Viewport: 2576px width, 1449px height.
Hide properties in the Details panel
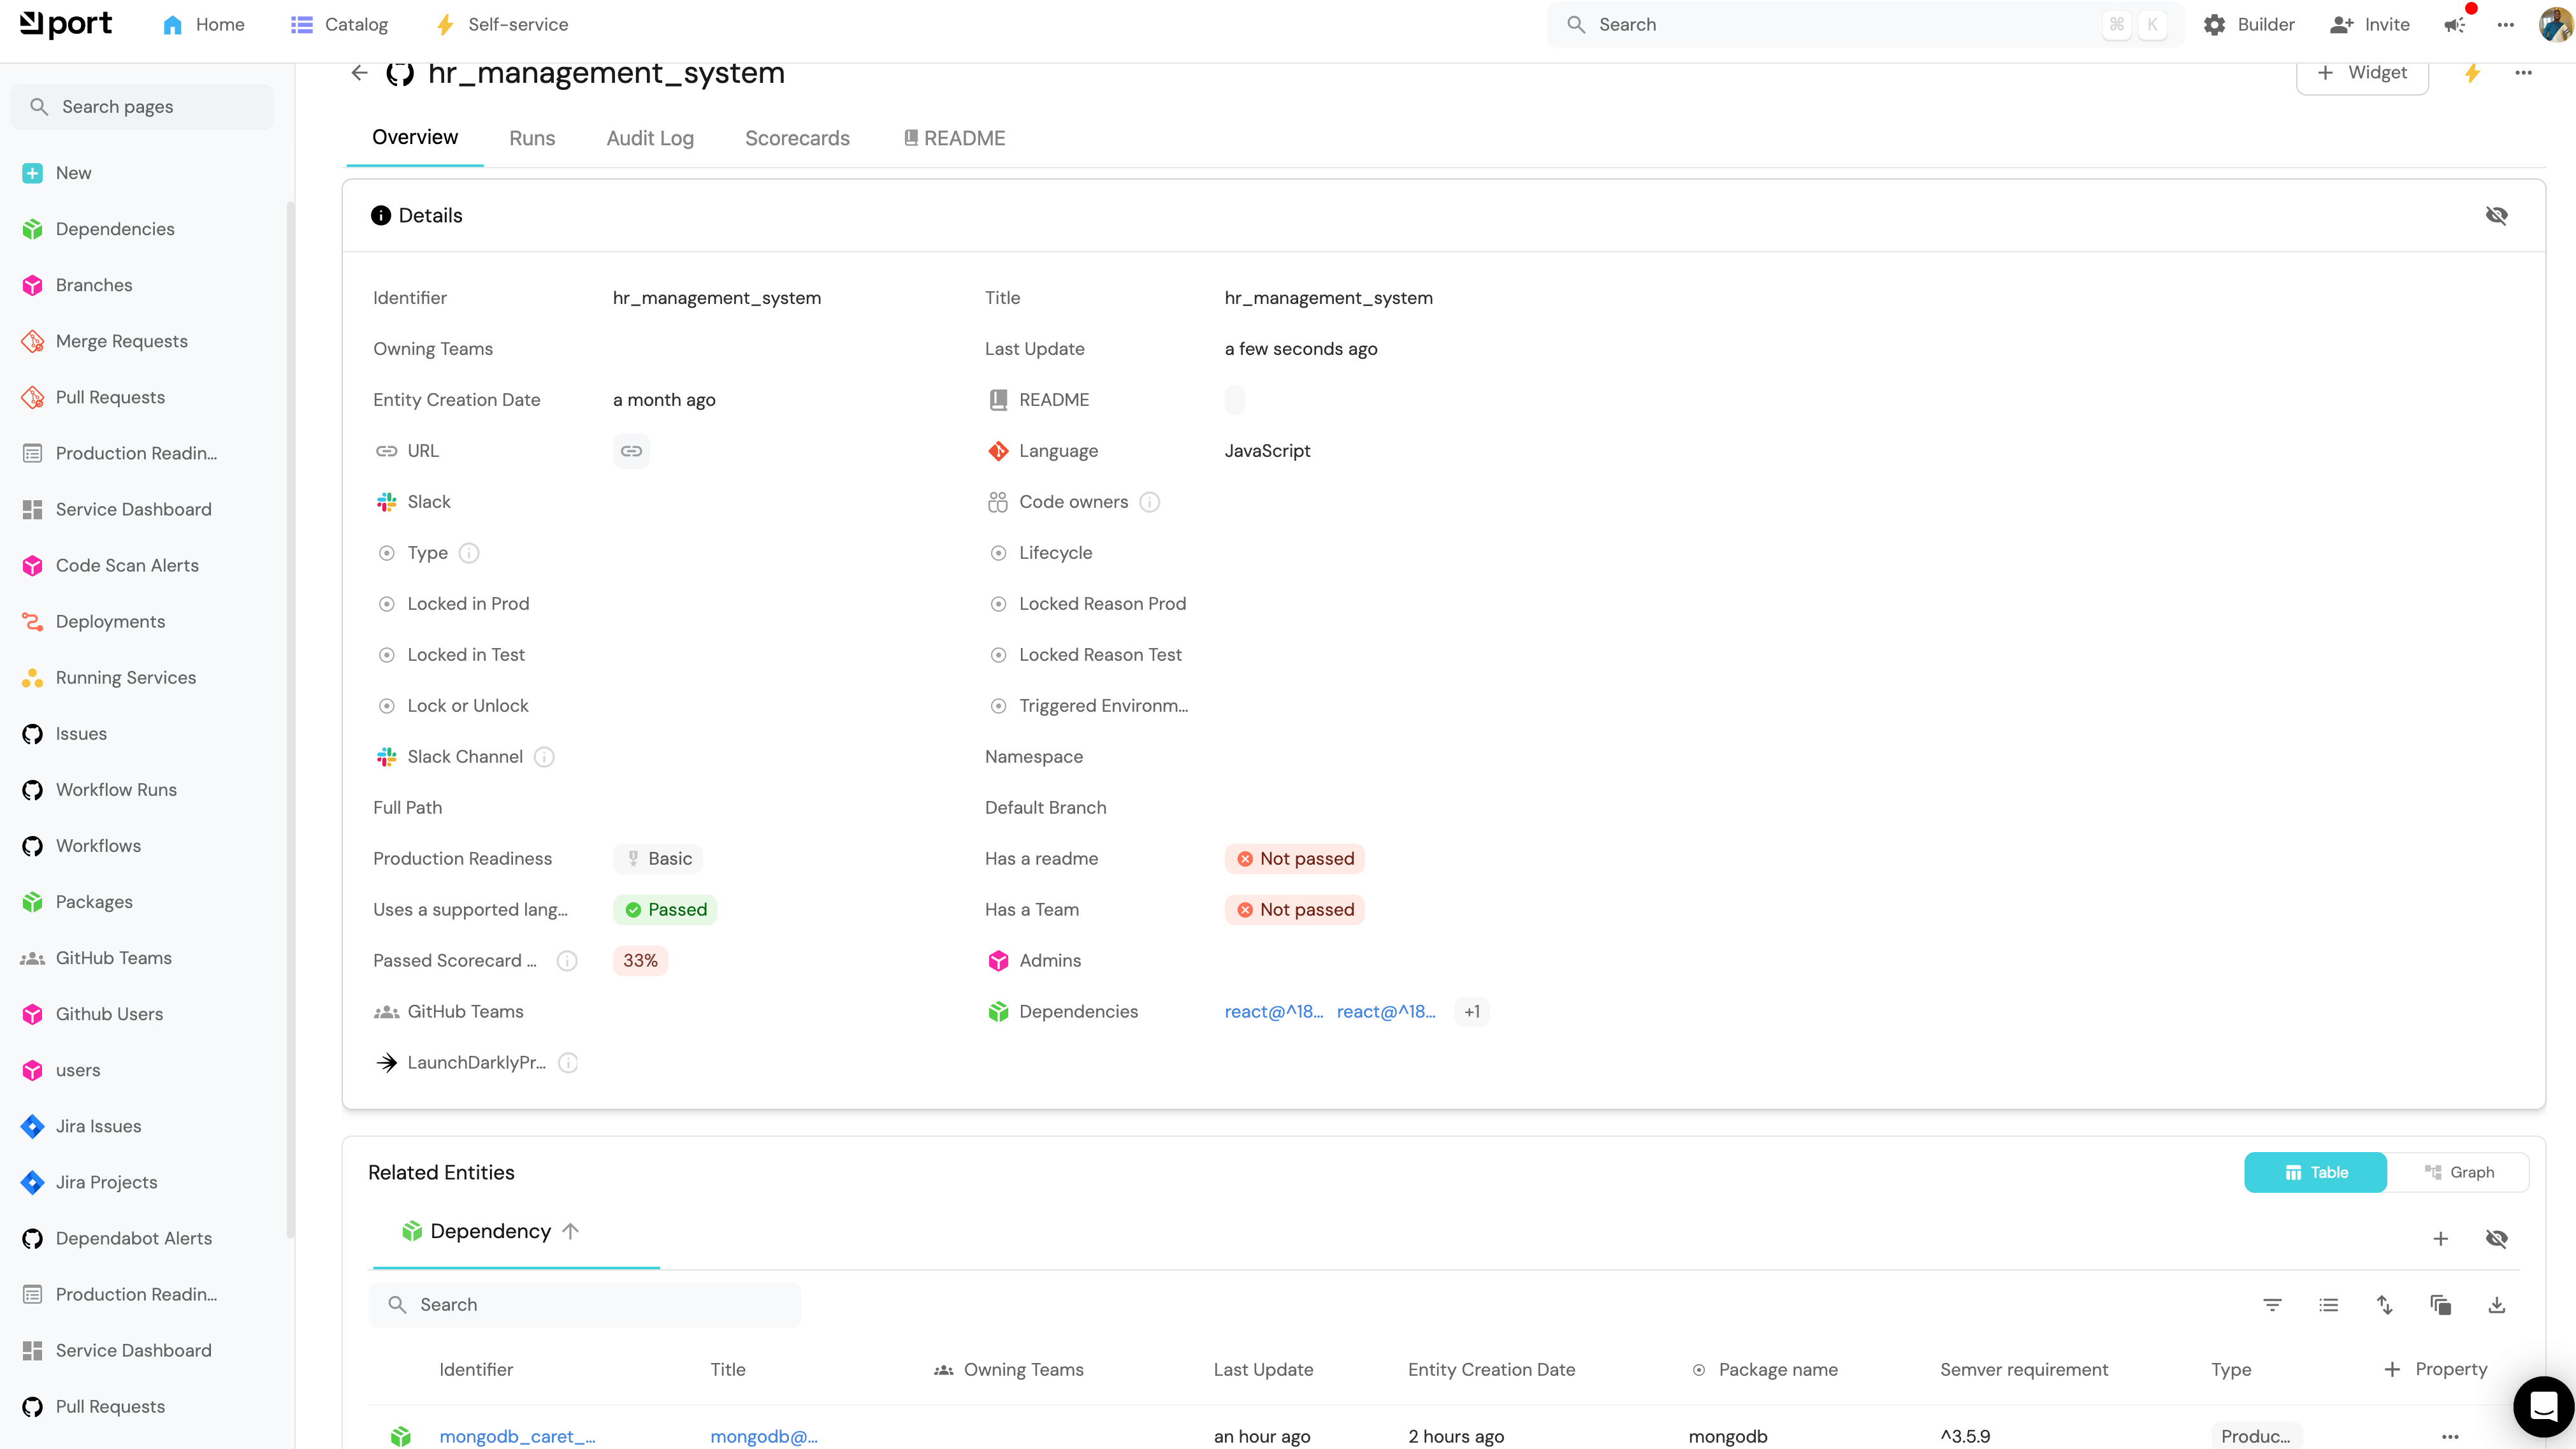click(2497, 216)
